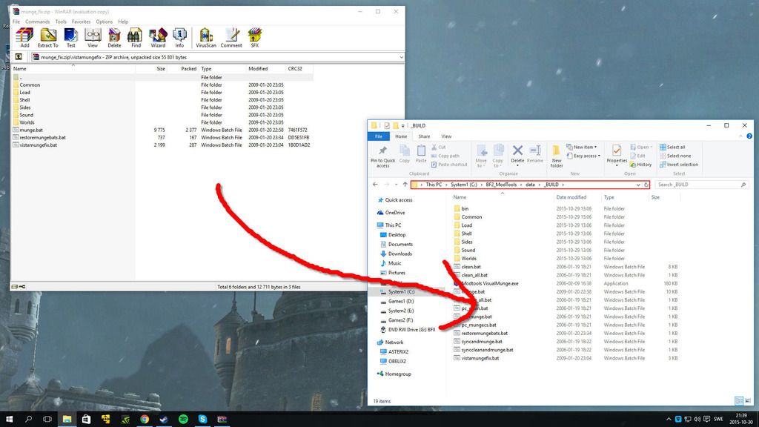Select restoremungebats.bat in WinRAR archive
Screen dimensions: 759x427
(x=42, y=137)
